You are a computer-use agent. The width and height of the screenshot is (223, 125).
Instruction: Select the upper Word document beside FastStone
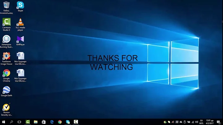click(x=20, y=58)
